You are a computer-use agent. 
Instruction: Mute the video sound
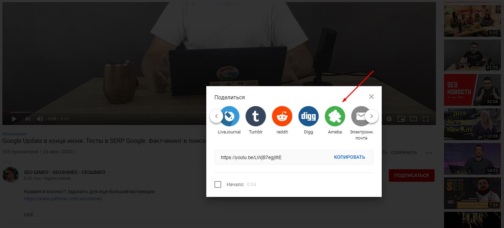[40, 119]
